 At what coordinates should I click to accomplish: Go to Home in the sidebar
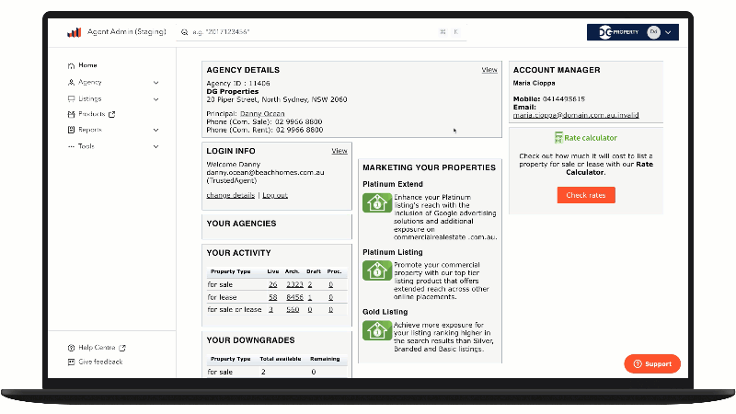[87, 65]
